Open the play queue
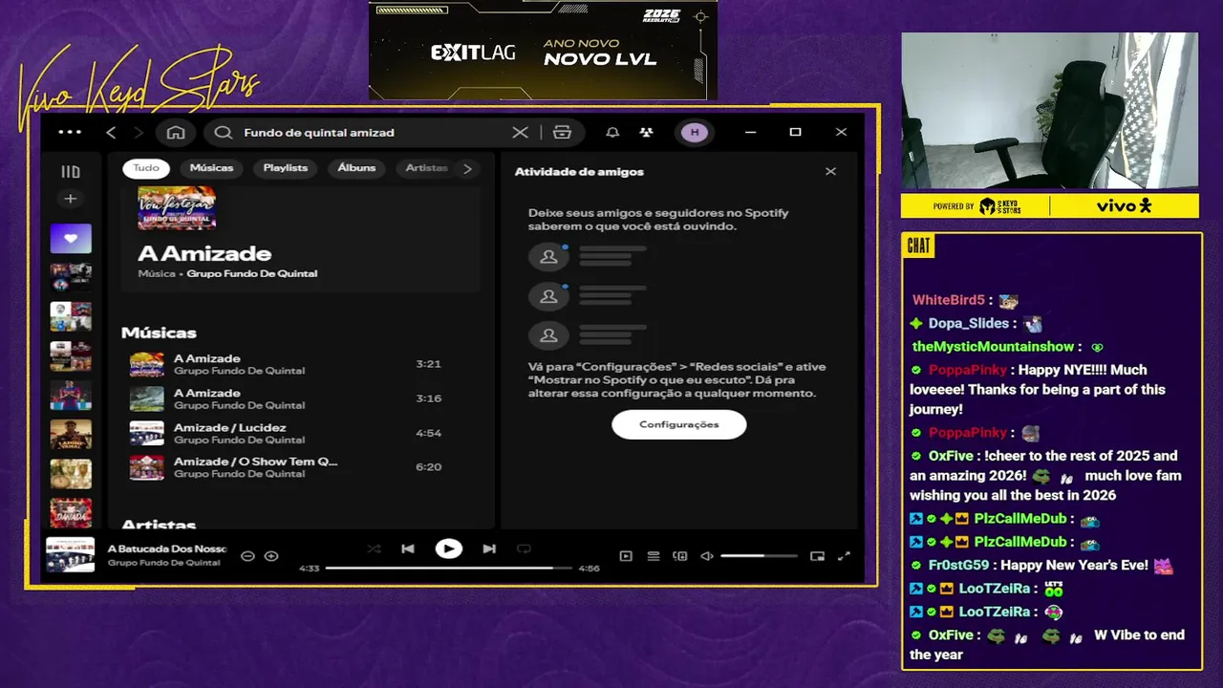Screen dimensions: 1223x688 click(x=654, y=556)
